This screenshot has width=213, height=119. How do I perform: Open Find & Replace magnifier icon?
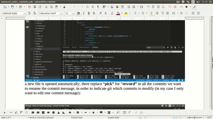pyautogui.click(x=88, y=7)
